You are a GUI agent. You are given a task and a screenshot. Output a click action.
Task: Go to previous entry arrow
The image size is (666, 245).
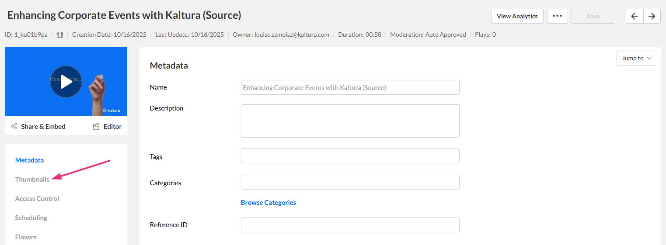coord(635,16)
